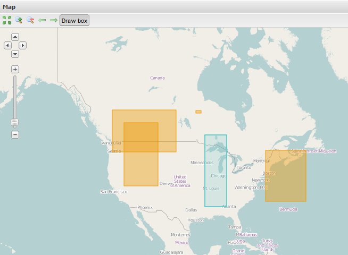Pan the map right

pyautogui.click(x=22, y=46)
